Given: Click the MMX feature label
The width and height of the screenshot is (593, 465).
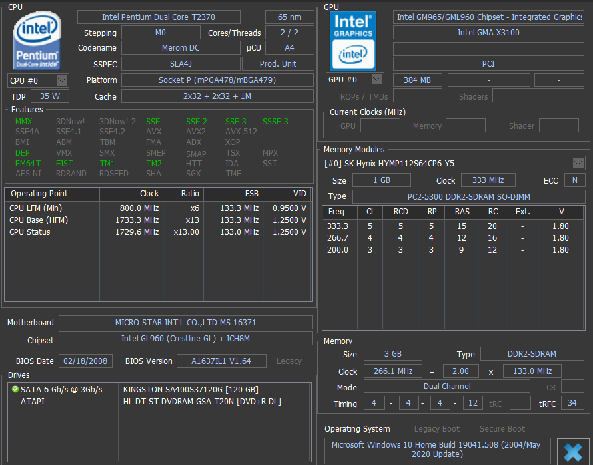Looking at the screenshot, I should tap(23, 122).
